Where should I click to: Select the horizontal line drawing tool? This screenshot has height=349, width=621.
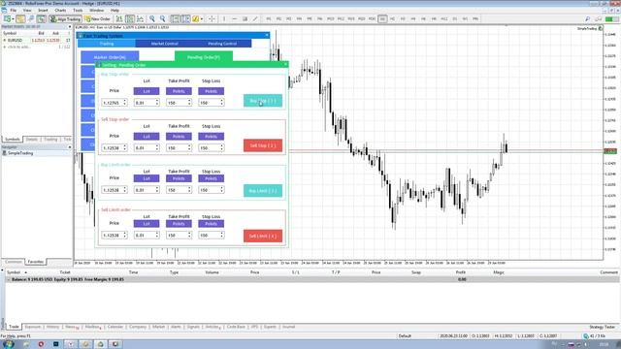234,18
